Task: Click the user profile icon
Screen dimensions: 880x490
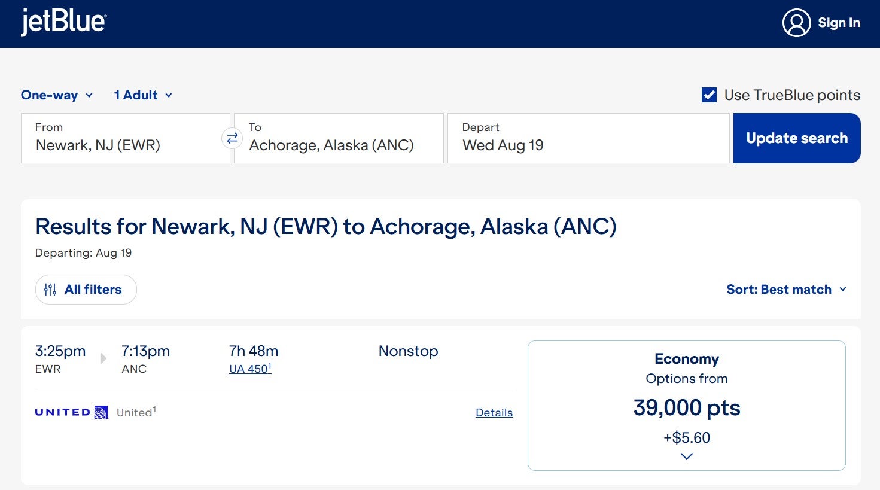Action: 796,23
